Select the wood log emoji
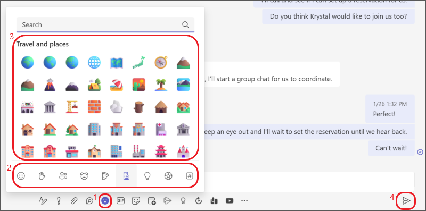 coord(139,107)
